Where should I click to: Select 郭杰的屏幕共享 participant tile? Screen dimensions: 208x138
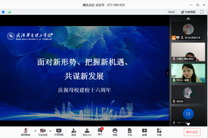coord(188,31)
